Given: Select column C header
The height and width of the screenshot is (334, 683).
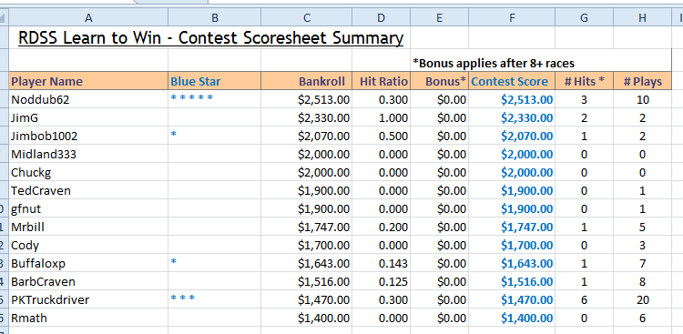Looking at the screenshot, I should [x=307, y=17].
